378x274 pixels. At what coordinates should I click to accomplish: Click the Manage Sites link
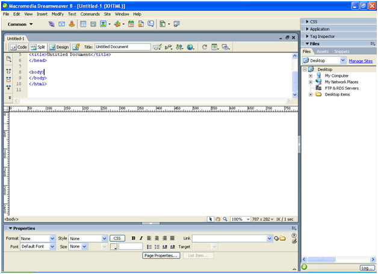coord(361,61)
